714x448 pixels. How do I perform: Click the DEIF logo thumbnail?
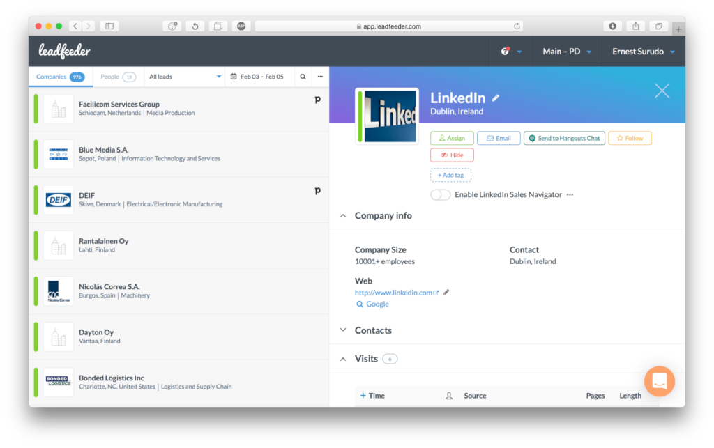[59, 200]
